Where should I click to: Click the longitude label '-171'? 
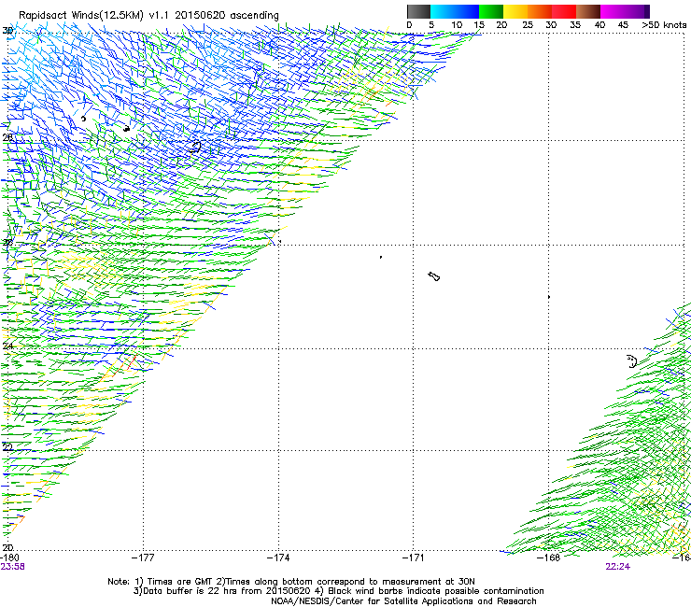(x=414, y=558)
